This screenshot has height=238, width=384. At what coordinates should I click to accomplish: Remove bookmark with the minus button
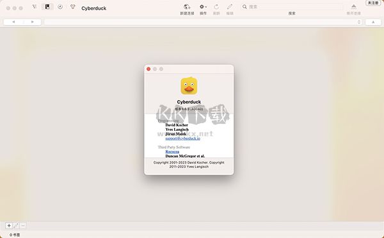(23, 225)
